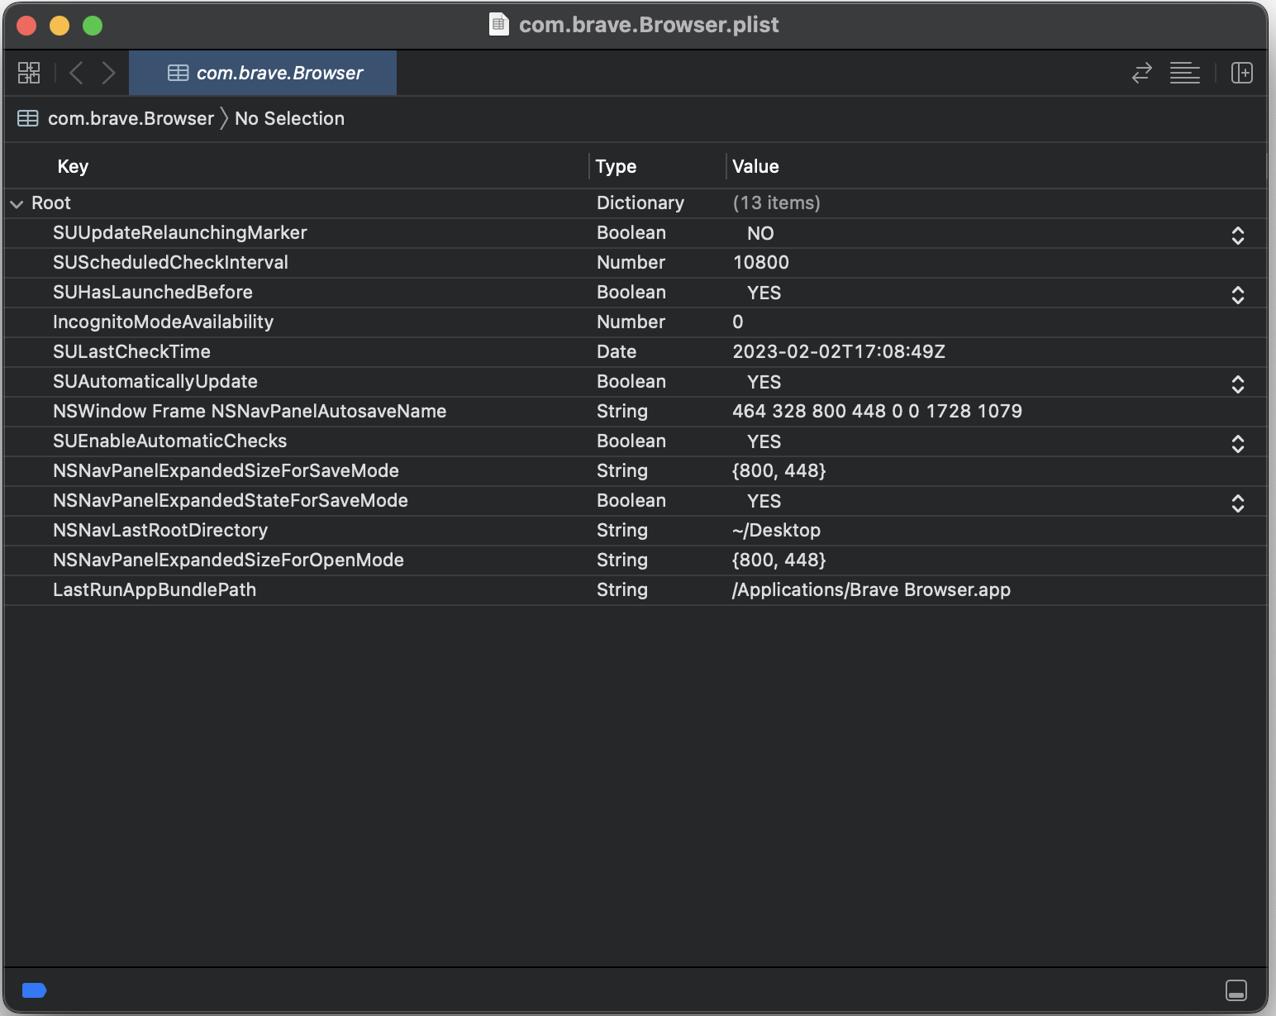Click the Type column header
This screenshot has width=1276, height=1016.
pyautogui.click(x=616, y=166)
